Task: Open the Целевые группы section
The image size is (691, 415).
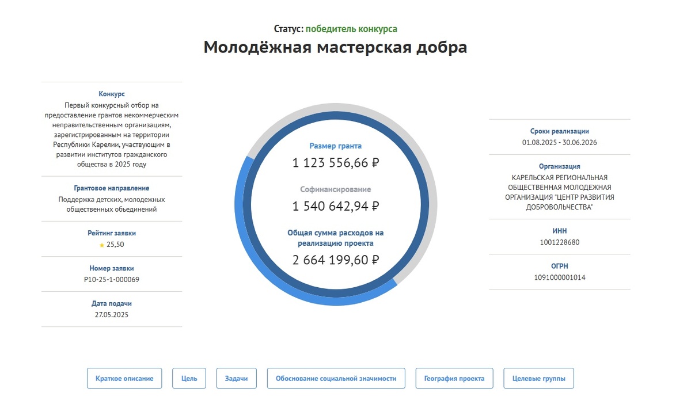Action: [538, 378]
